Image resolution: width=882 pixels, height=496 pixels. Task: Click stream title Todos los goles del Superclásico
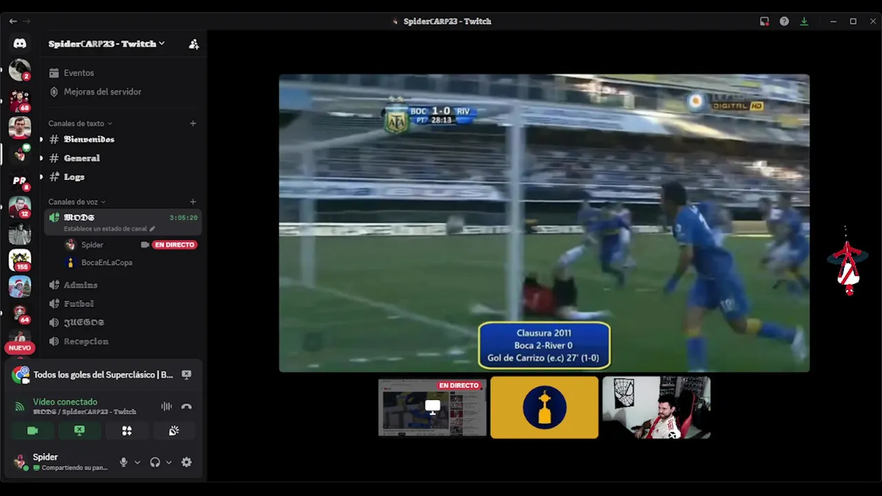[x=103, y=375]
